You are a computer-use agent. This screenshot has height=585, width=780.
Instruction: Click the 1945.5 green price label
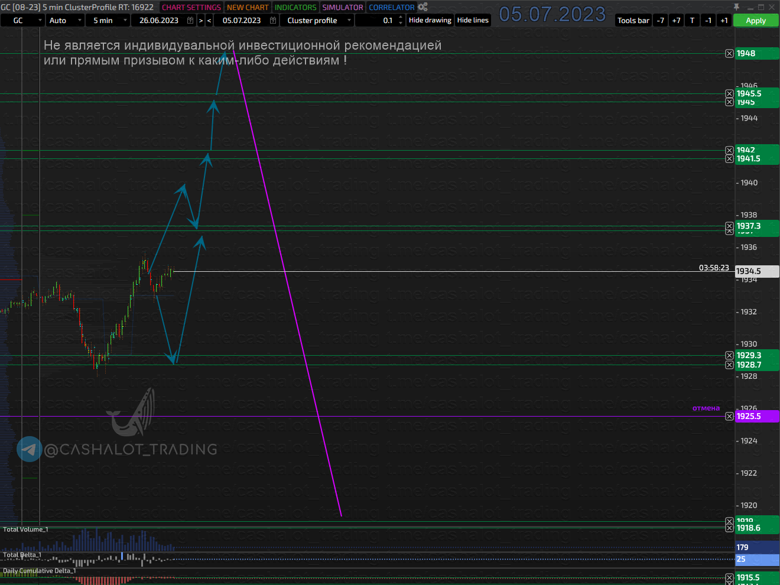pyautogui.click(x=757, y=94)
